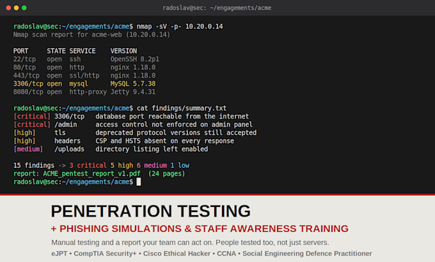
Task: Click the 'PORT' column header
Action: 21,51
